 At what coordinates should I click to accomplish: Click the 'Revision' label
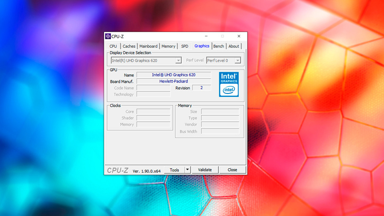click(183, 88)
